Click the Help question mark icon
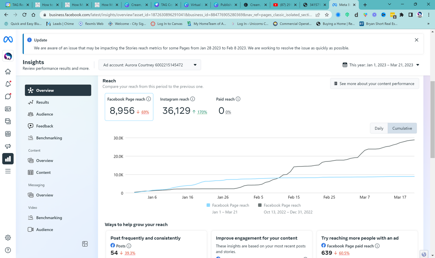435x258 pixels. point(8,250)
